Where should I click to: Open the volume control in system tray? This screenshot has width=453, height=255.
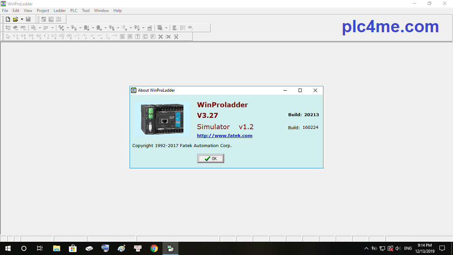pyautogui.click(x=398, y=248)
